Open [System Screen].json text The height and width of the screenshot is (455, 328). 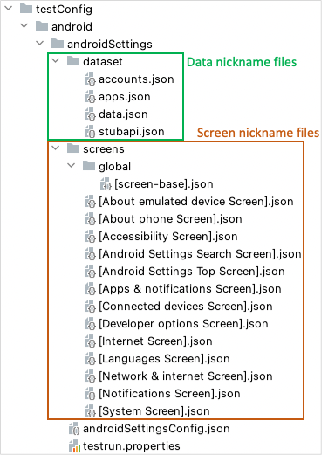(x=154, y=411)
